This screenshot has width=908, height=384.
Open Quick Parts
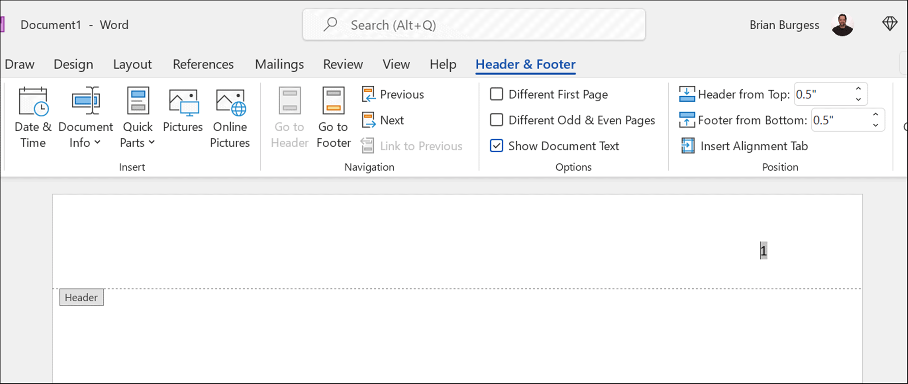pyautogui.click(x=137, y=114)
